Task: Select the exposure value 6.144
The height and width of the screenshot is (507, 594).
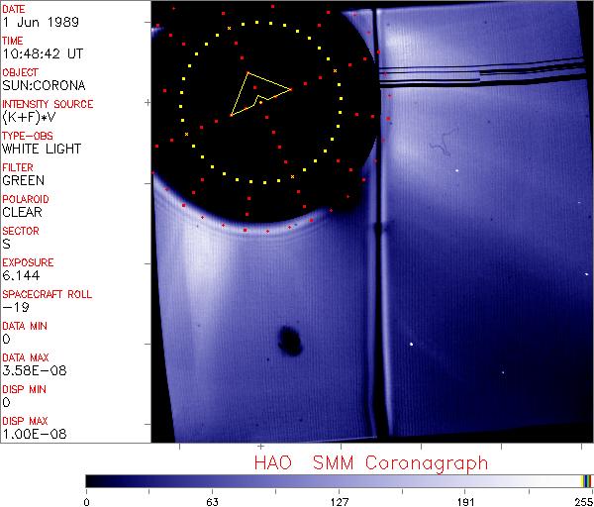Action: (20, 275)
